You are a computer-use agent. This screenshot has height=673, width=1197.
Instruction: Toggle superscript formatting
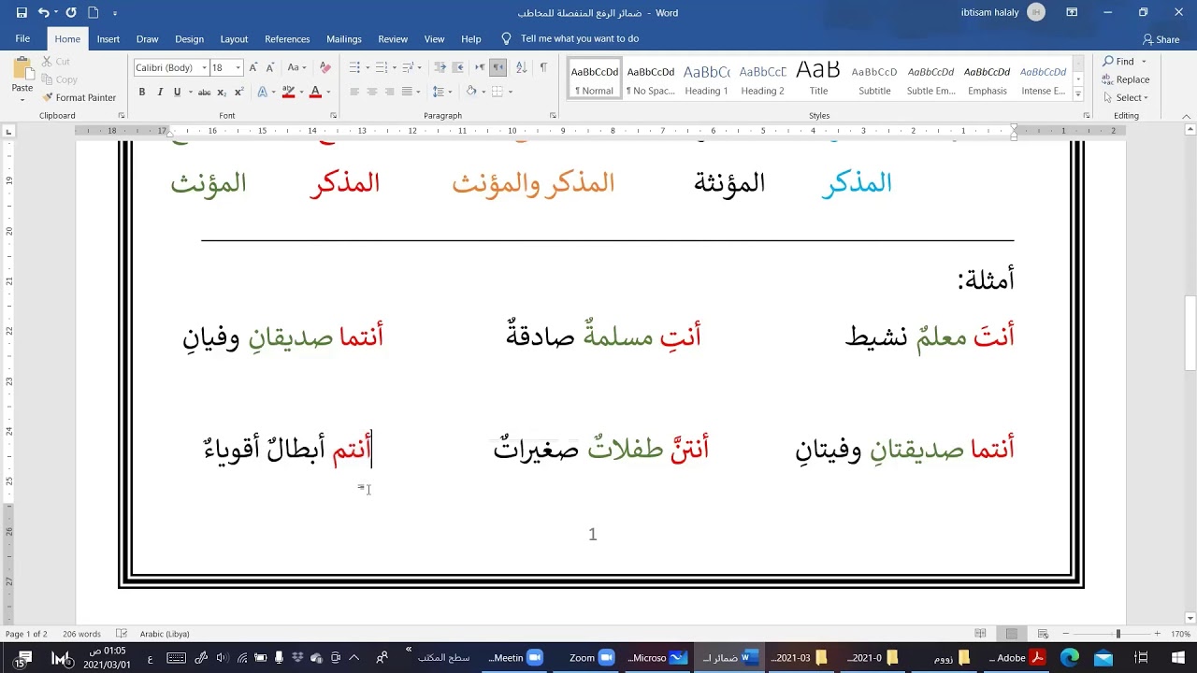(x=238, y=92)
